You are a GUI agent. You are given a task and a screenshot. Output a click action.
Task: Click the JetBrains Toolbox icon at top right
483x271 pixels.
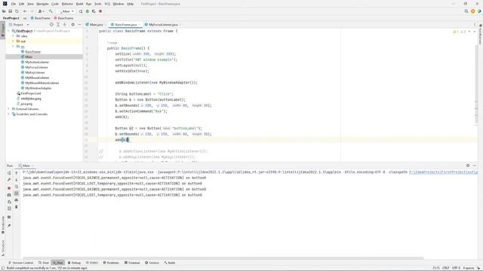click(479, 11)
